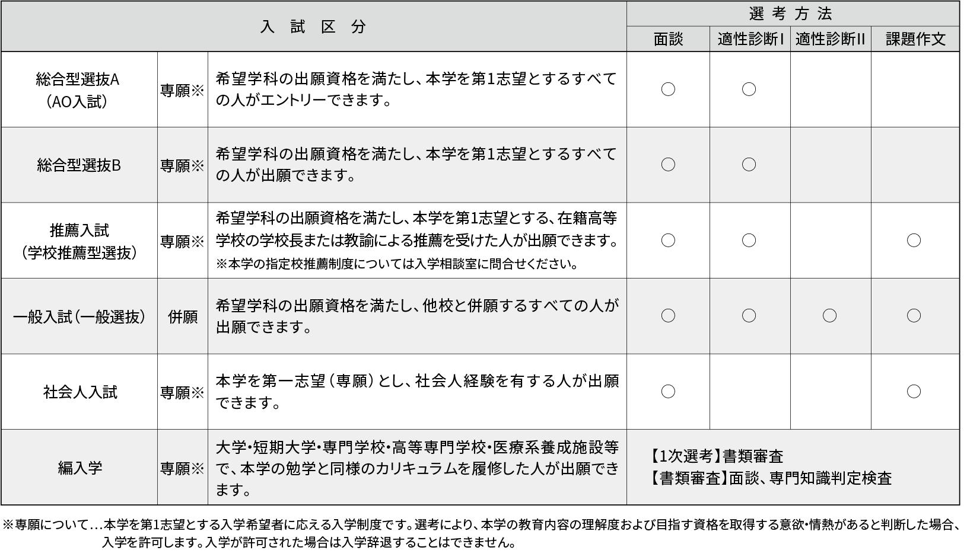Click the 併願 cell in 一般入試 row
This screenshot has width=967, height=560.
click(183, 316)
